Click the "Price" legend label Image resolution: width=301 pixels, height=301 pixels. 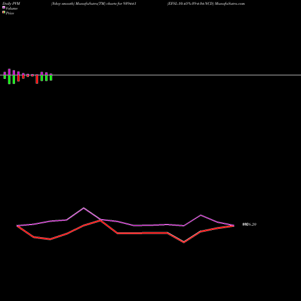pyautogui.click(x=10, y=13)
